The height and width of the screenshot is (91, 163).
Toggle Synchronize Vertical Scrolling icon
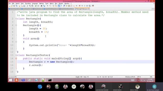(53, 6)
